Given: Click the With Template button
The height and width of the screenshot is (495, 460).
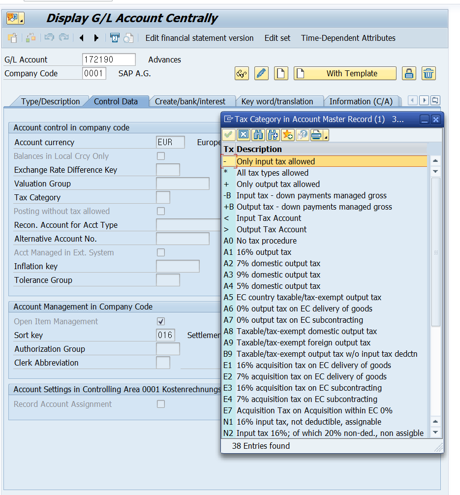Looking at the screenshot, I should point(345,73).
